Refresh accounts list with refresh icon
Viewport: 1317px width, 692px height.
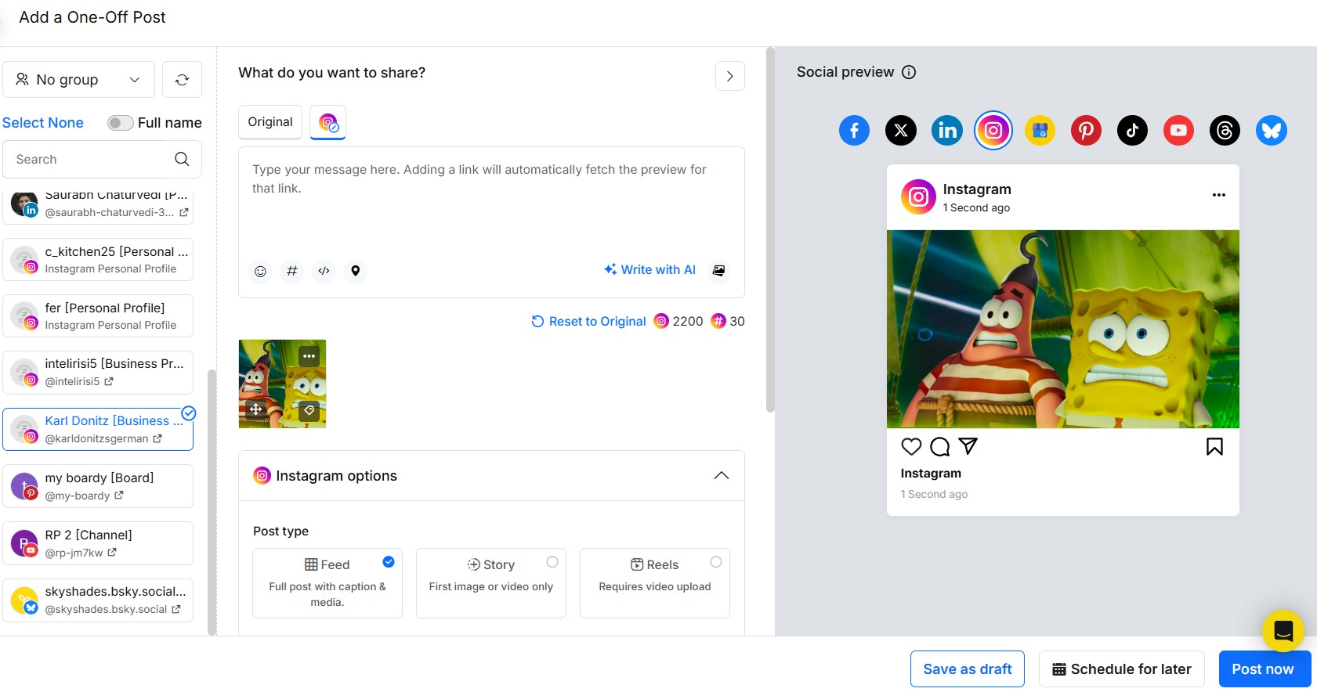click(182, 80)
